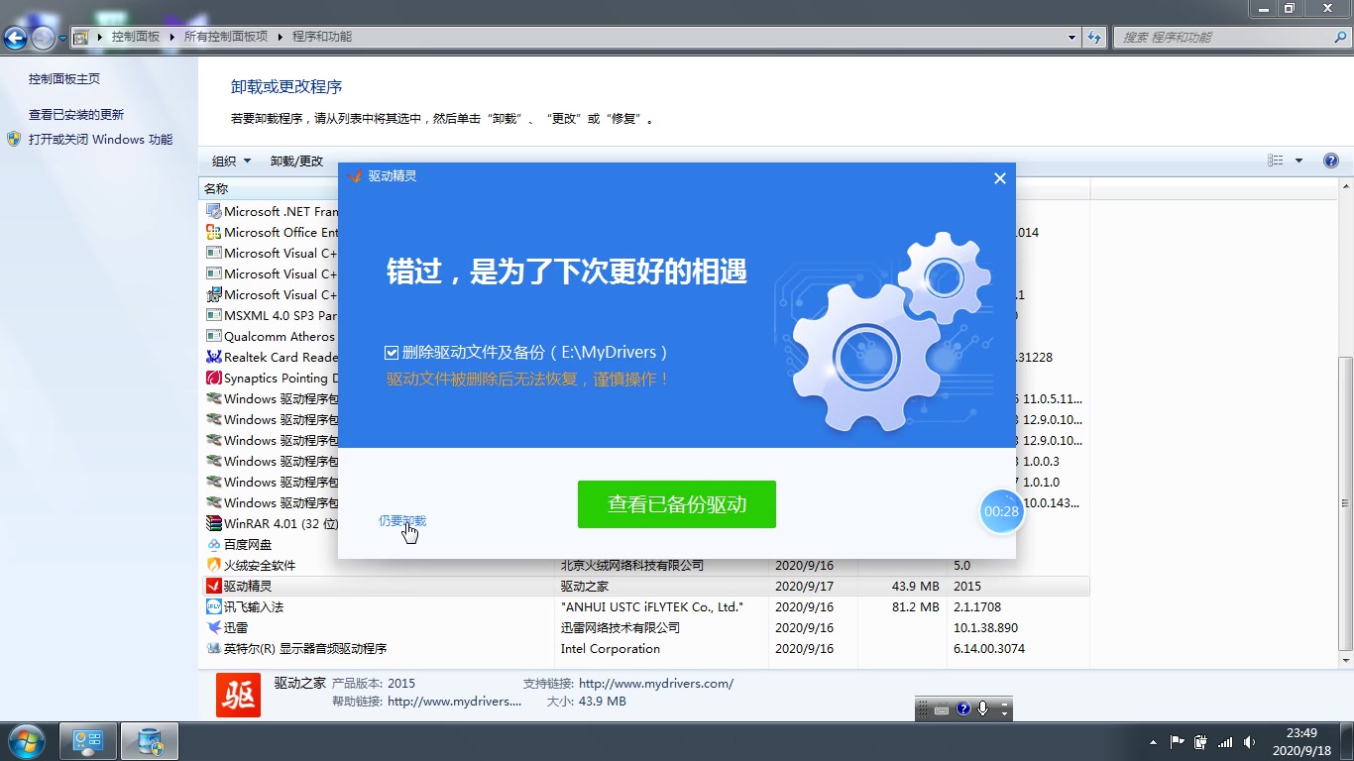
Task: Click the view options icon in toolbar
Action: pos(1276,161)
